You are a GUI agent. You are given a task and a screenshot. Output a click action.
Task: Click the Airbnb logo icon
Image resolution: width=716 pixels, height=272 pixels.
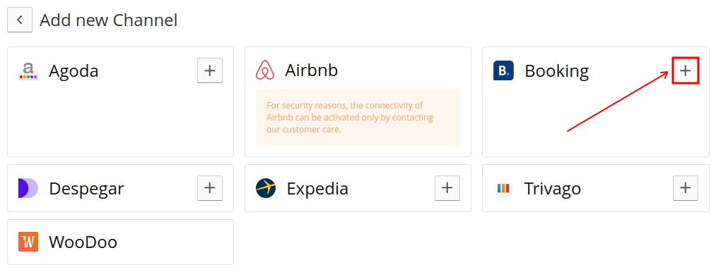(265, 70)
